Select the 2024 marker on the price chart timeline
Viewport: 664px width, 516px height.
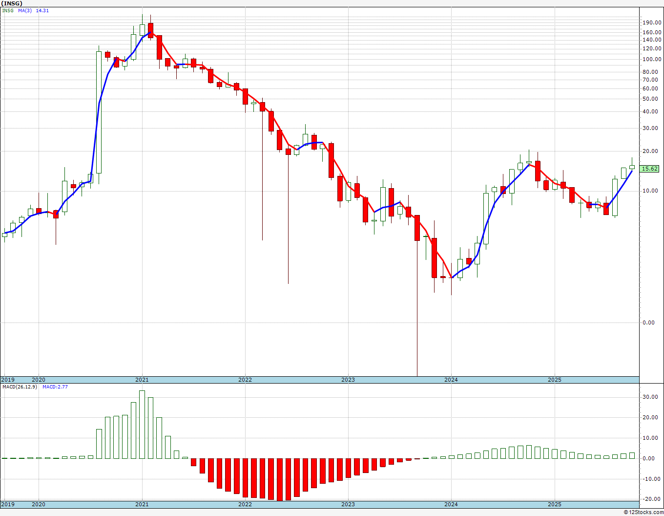click(451, 380)
